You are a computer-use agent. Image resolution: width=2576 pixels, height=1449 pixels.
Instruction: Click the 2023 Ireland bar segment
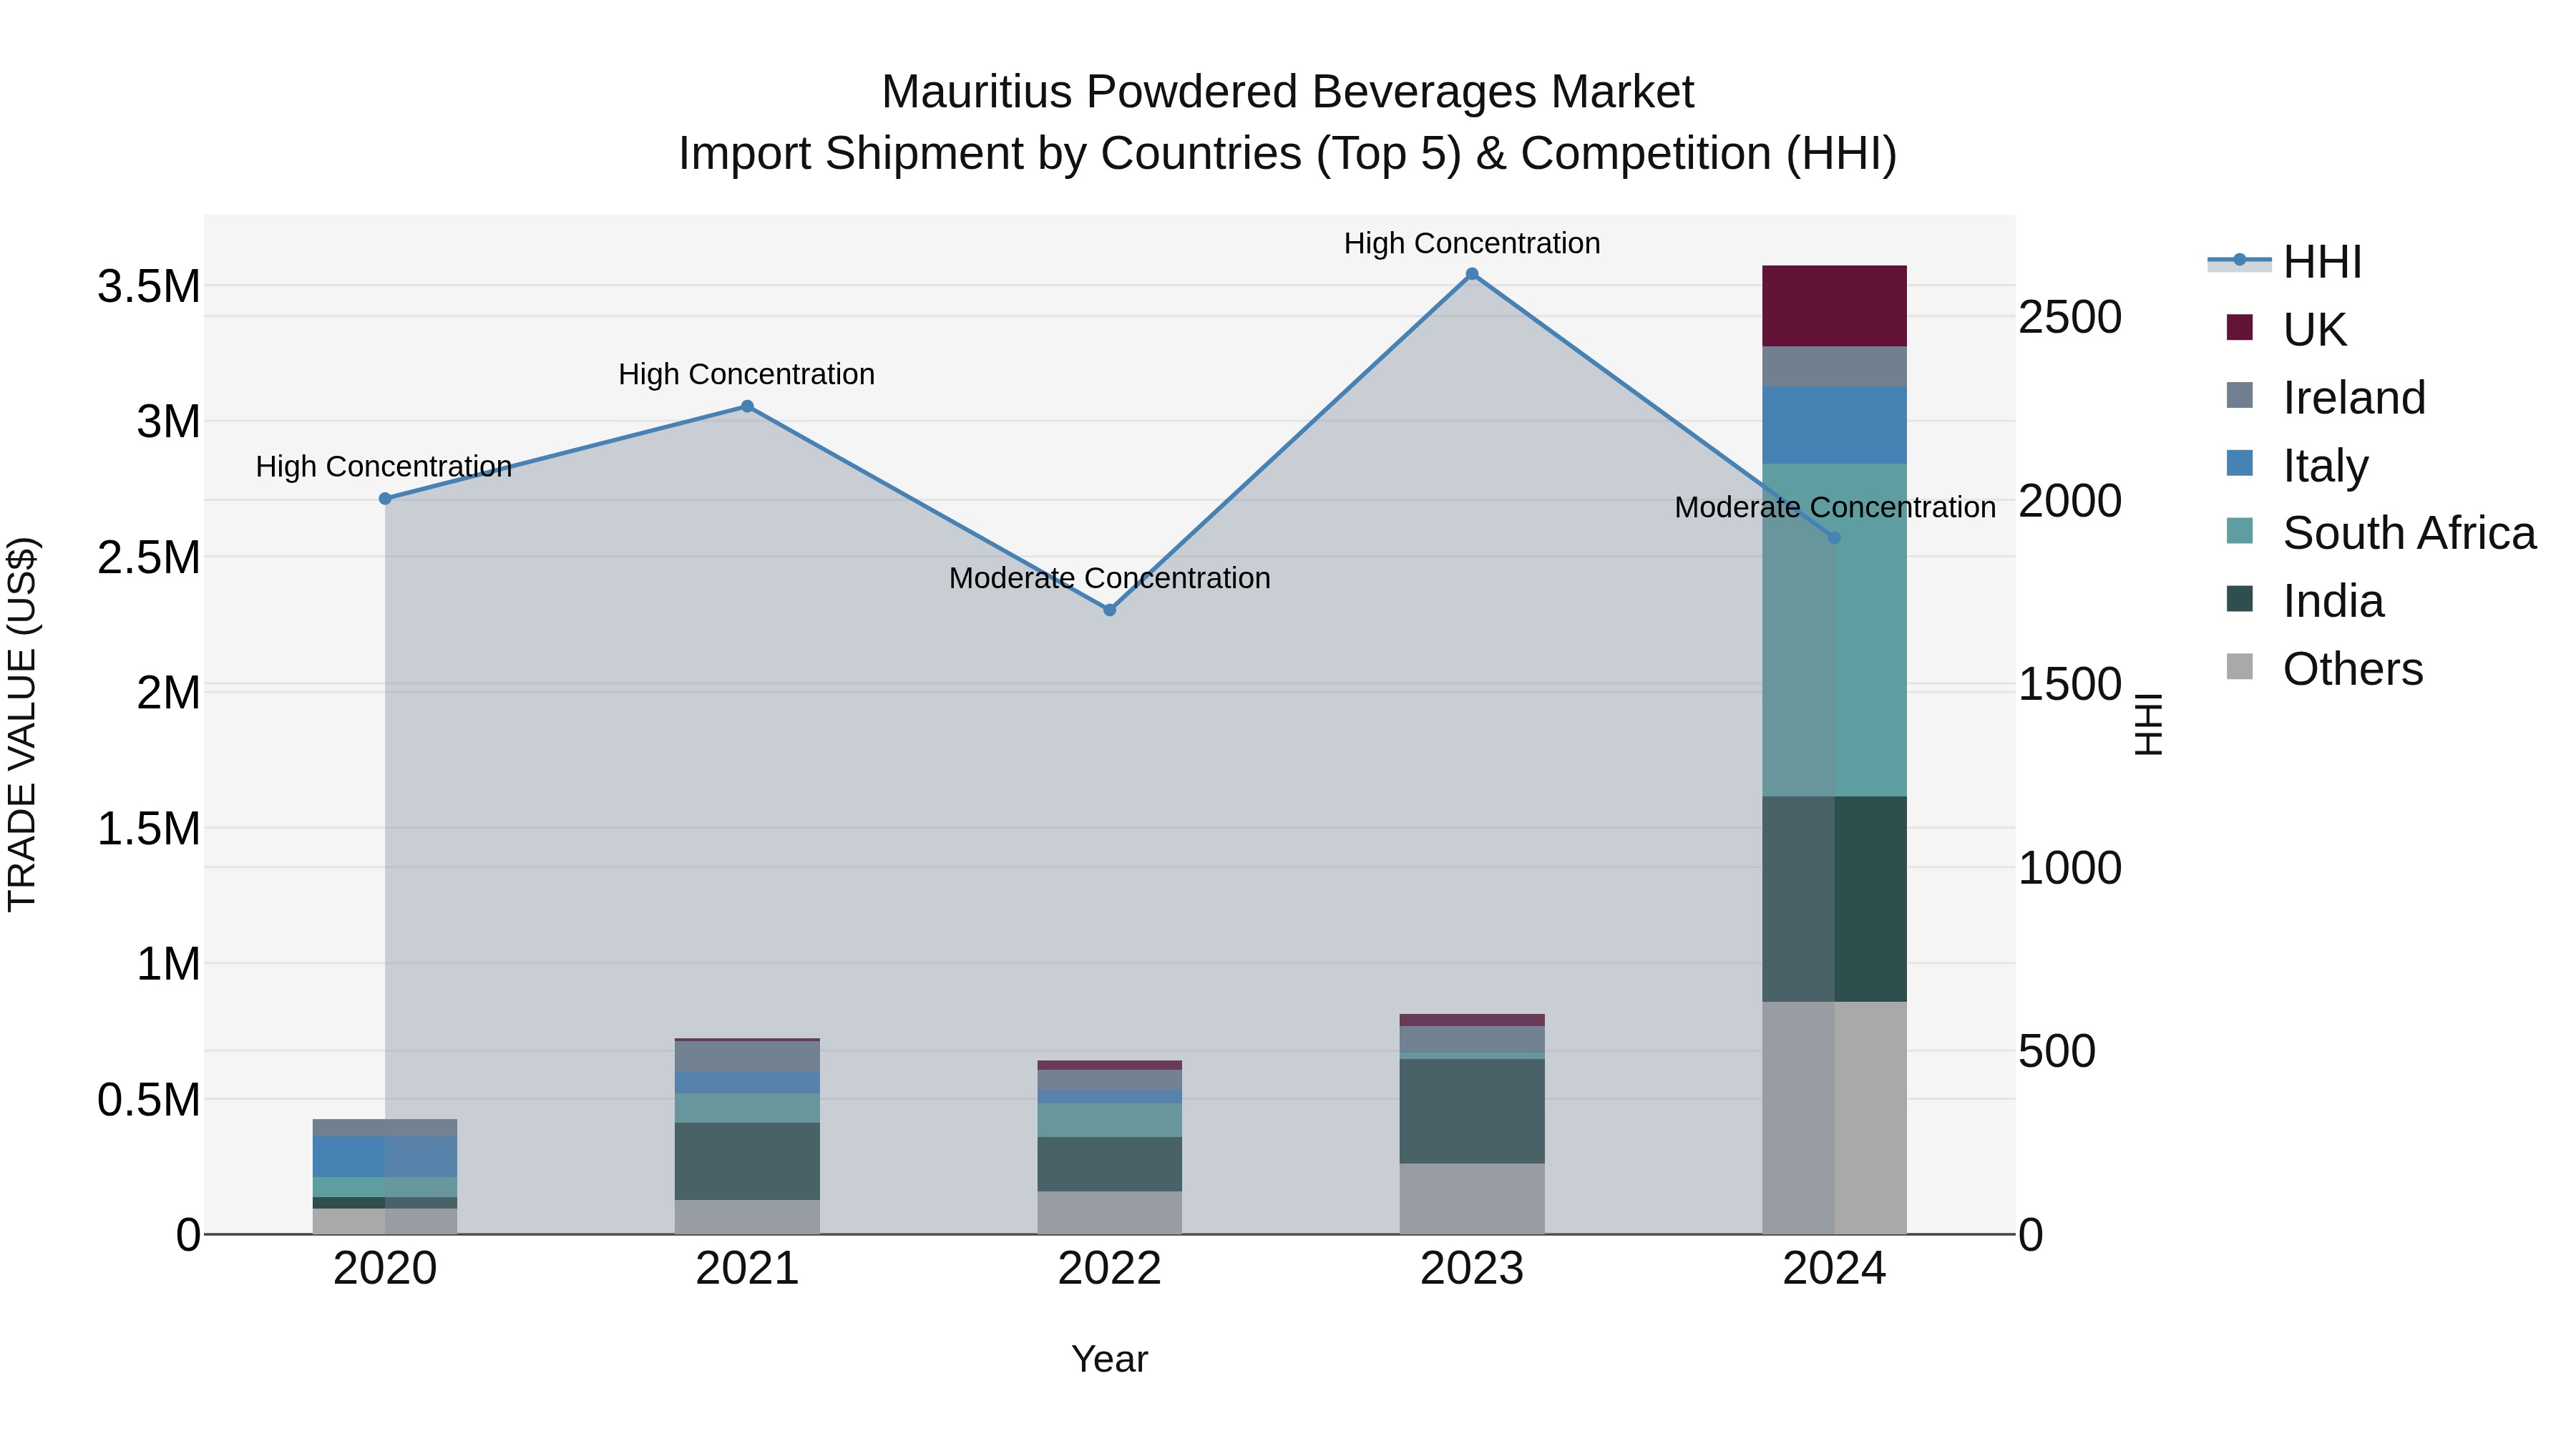point(1472,1039)
